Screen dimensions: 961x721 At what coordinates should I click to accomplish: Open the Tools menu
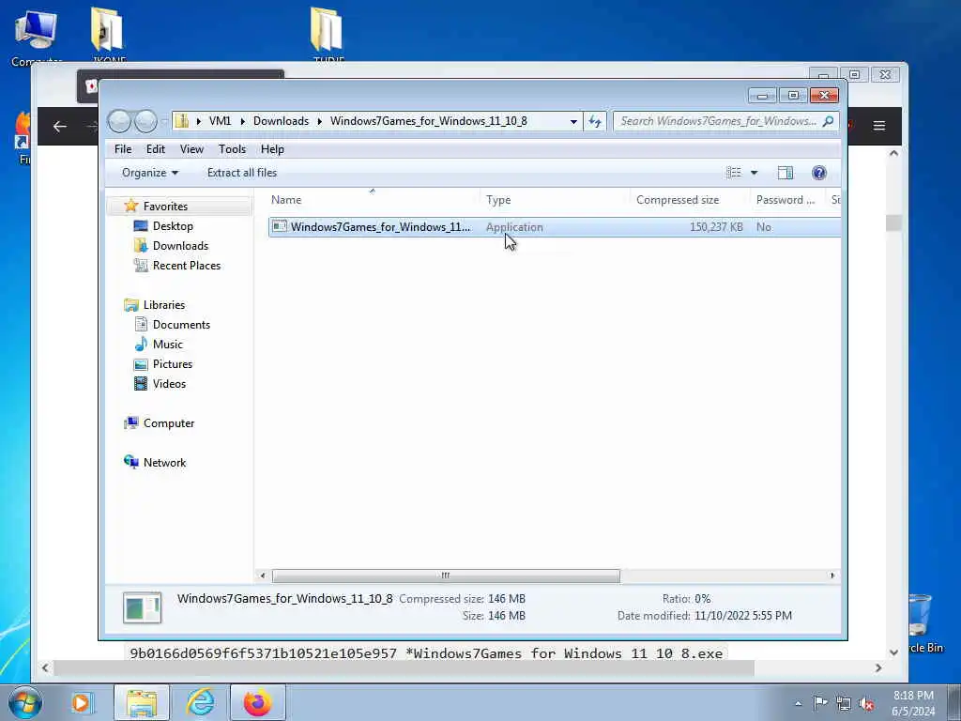[232, 149]
